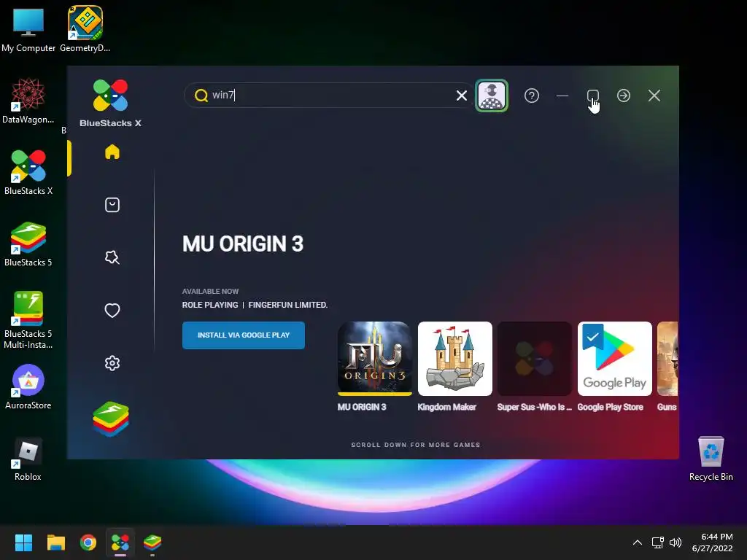Launch BlueStacks 5 player from sidebar bottom

pos(111,419)
